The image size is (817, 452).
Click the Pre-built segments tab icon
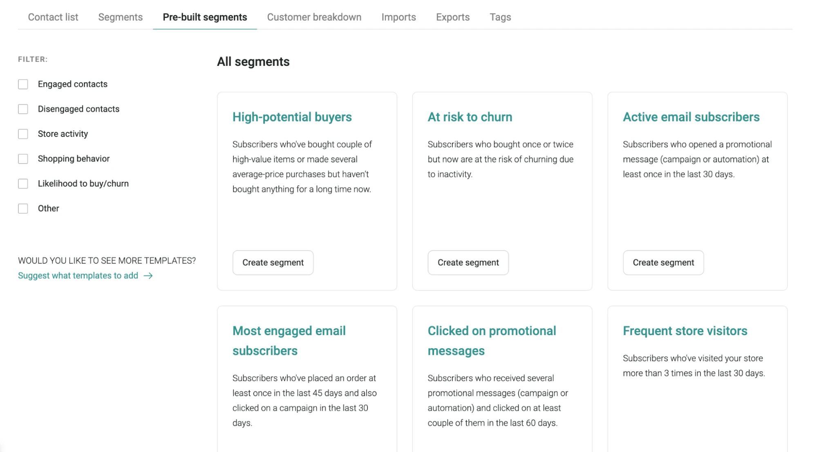tap(205, 17)
